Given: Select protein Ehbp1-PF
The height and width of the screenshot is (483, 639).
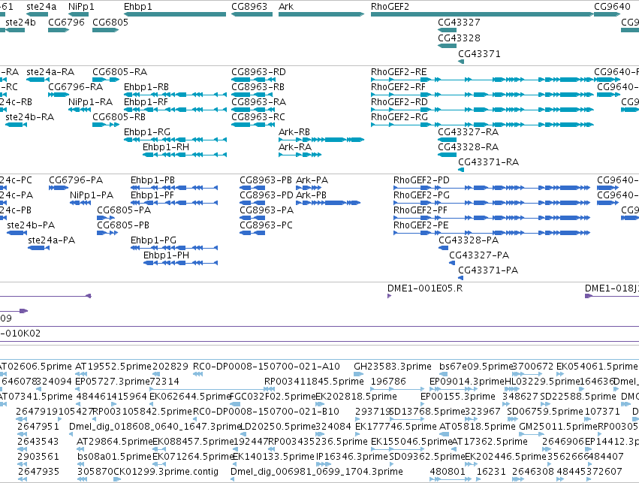Looking at the screenshot, I should coord(174,203).
